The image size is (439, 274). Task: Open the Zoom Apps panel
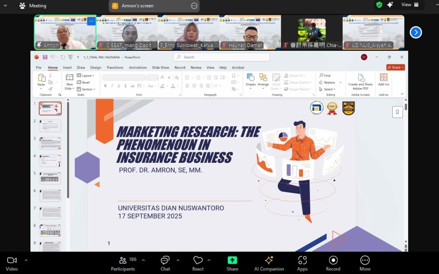pos(302,263)
